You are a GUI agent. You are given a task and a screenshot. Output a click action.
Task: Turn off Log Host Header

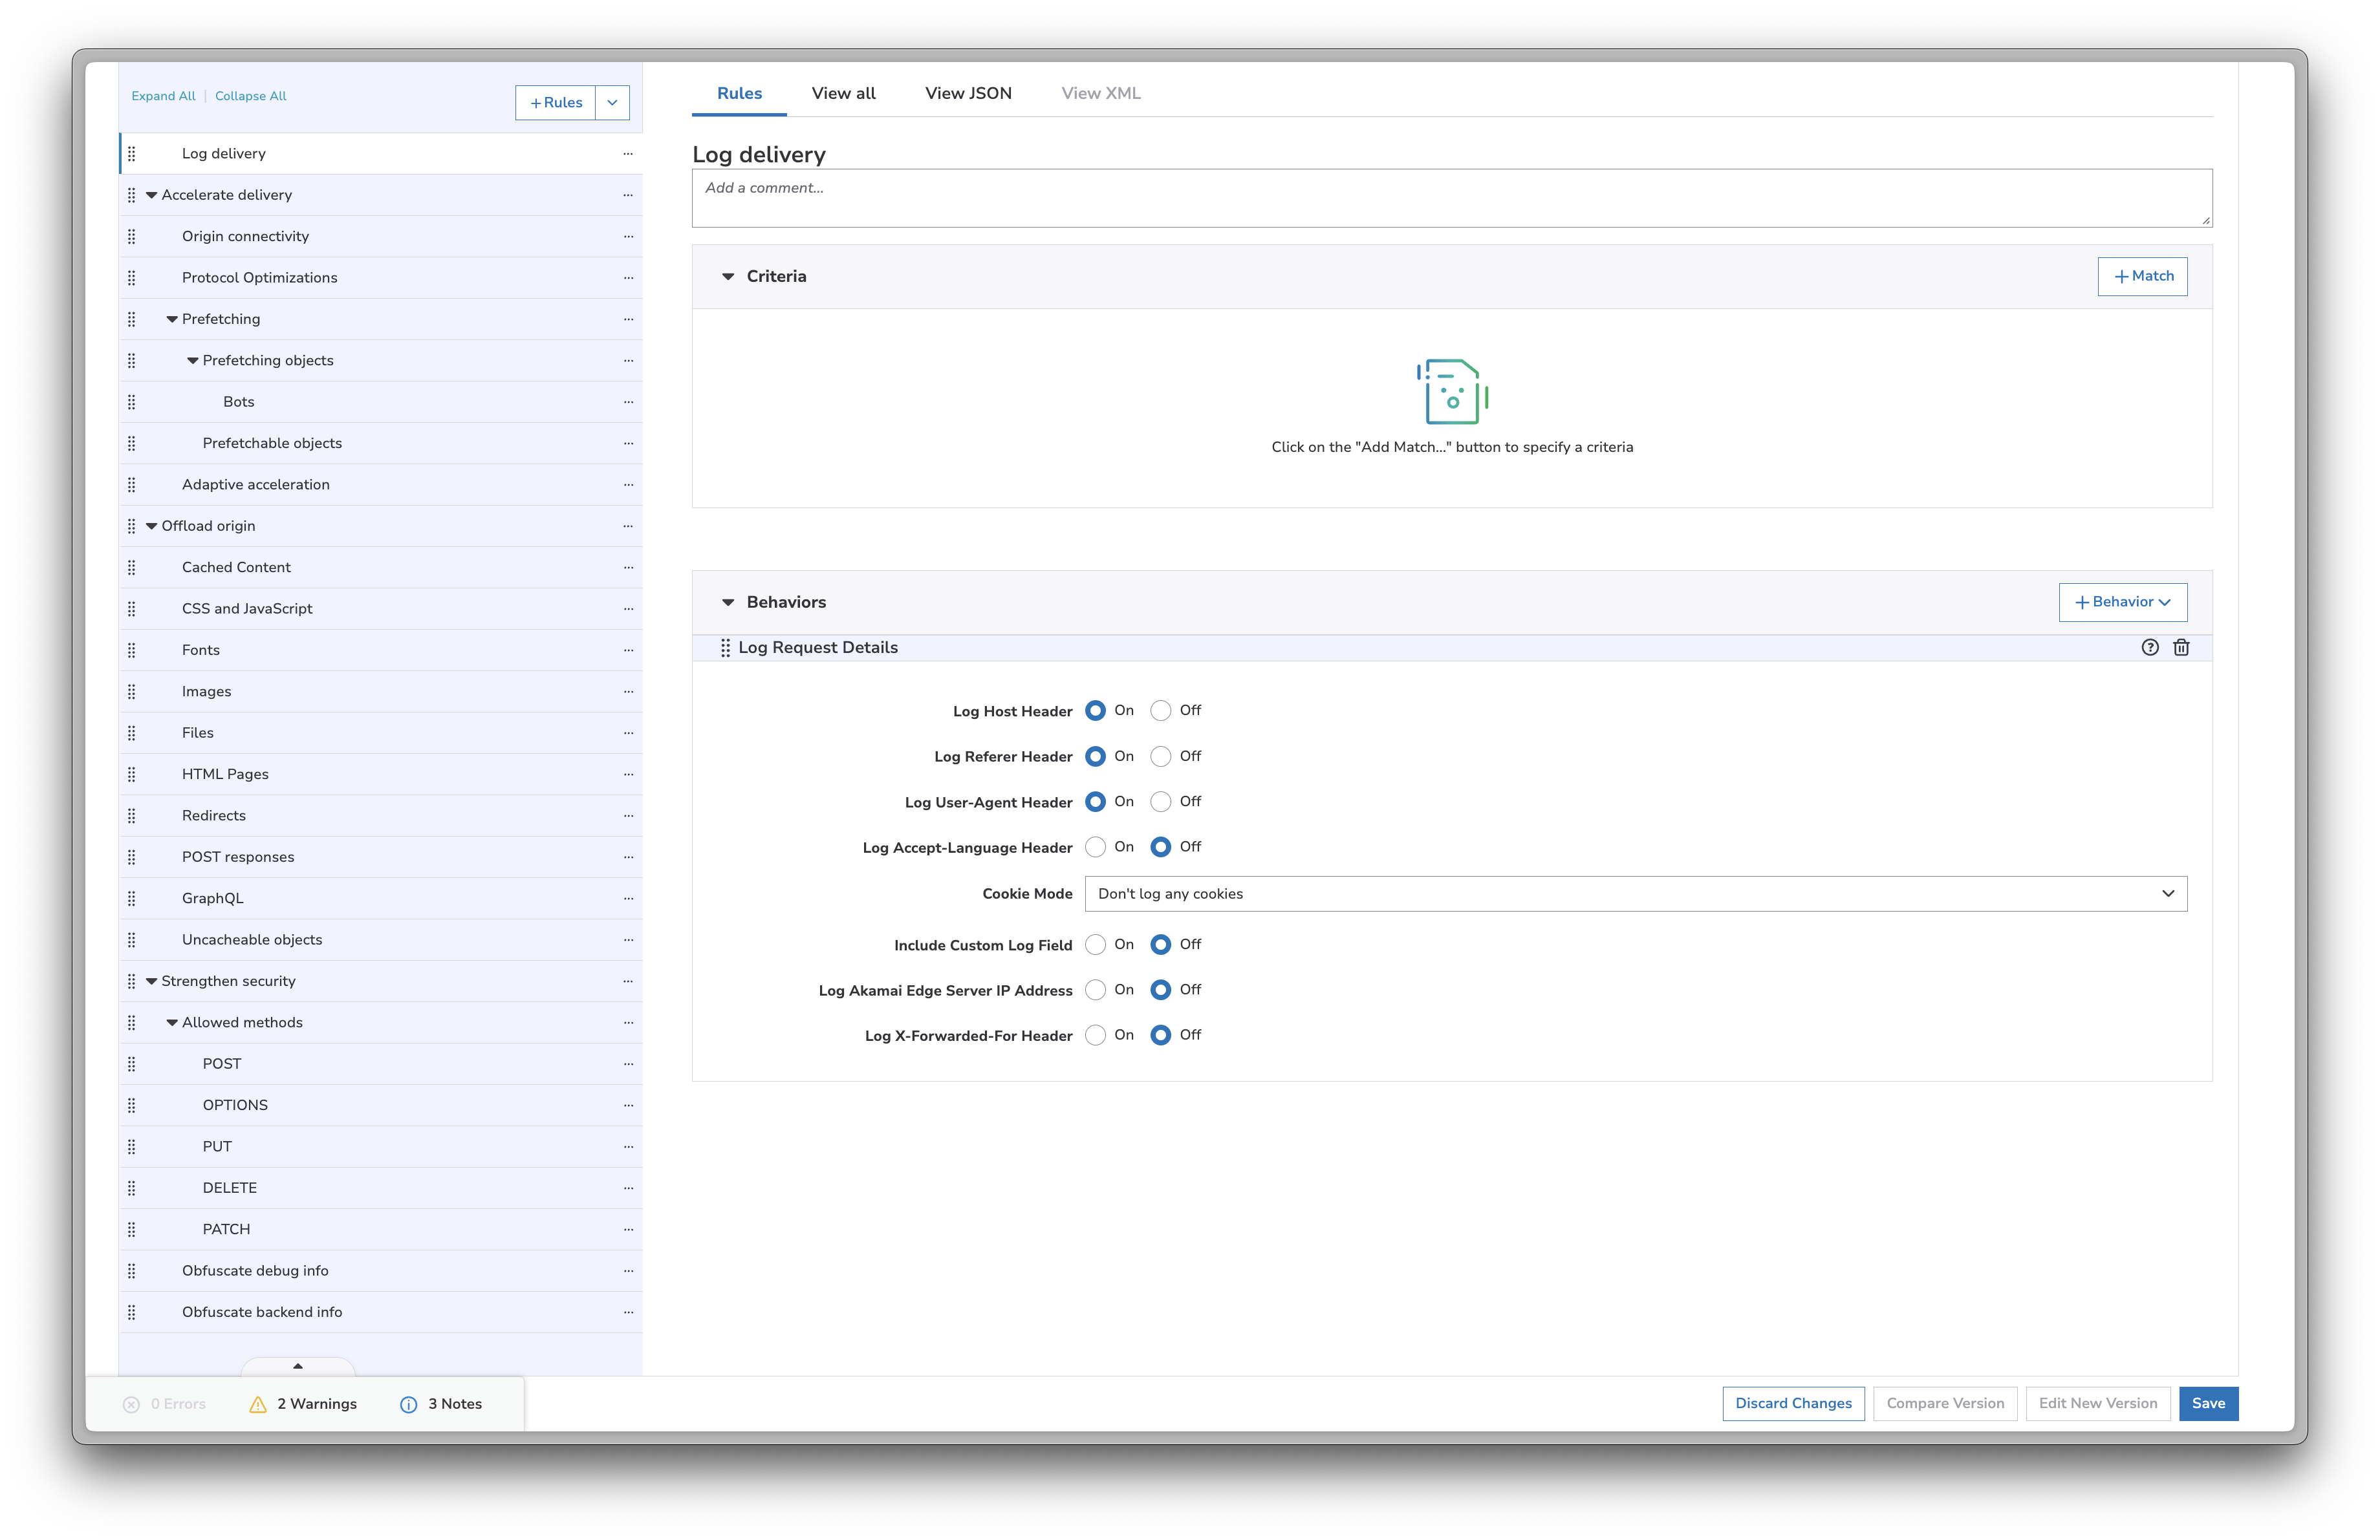[1160, 711]
